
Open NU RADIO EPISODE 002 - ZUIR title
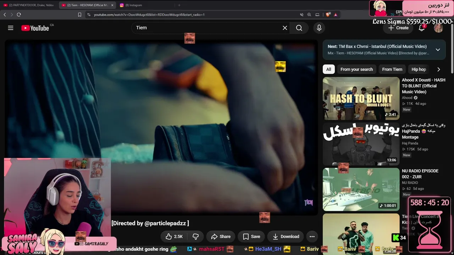coord(420,174)
